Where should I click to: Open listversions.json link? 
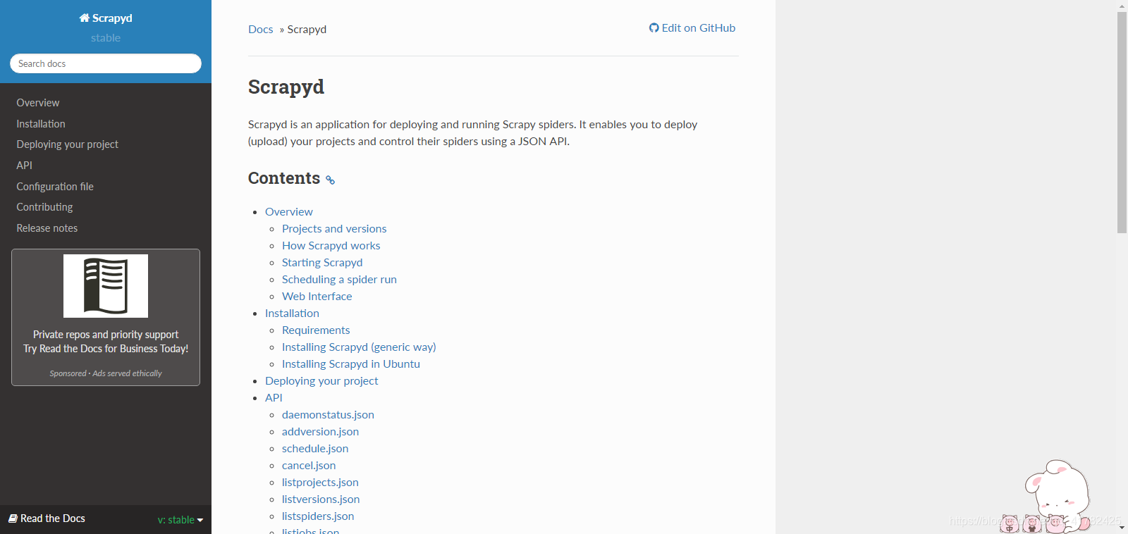point(321,499)
